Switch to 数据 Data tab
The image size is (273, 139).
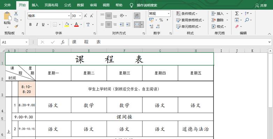click(x=80, y=5)
